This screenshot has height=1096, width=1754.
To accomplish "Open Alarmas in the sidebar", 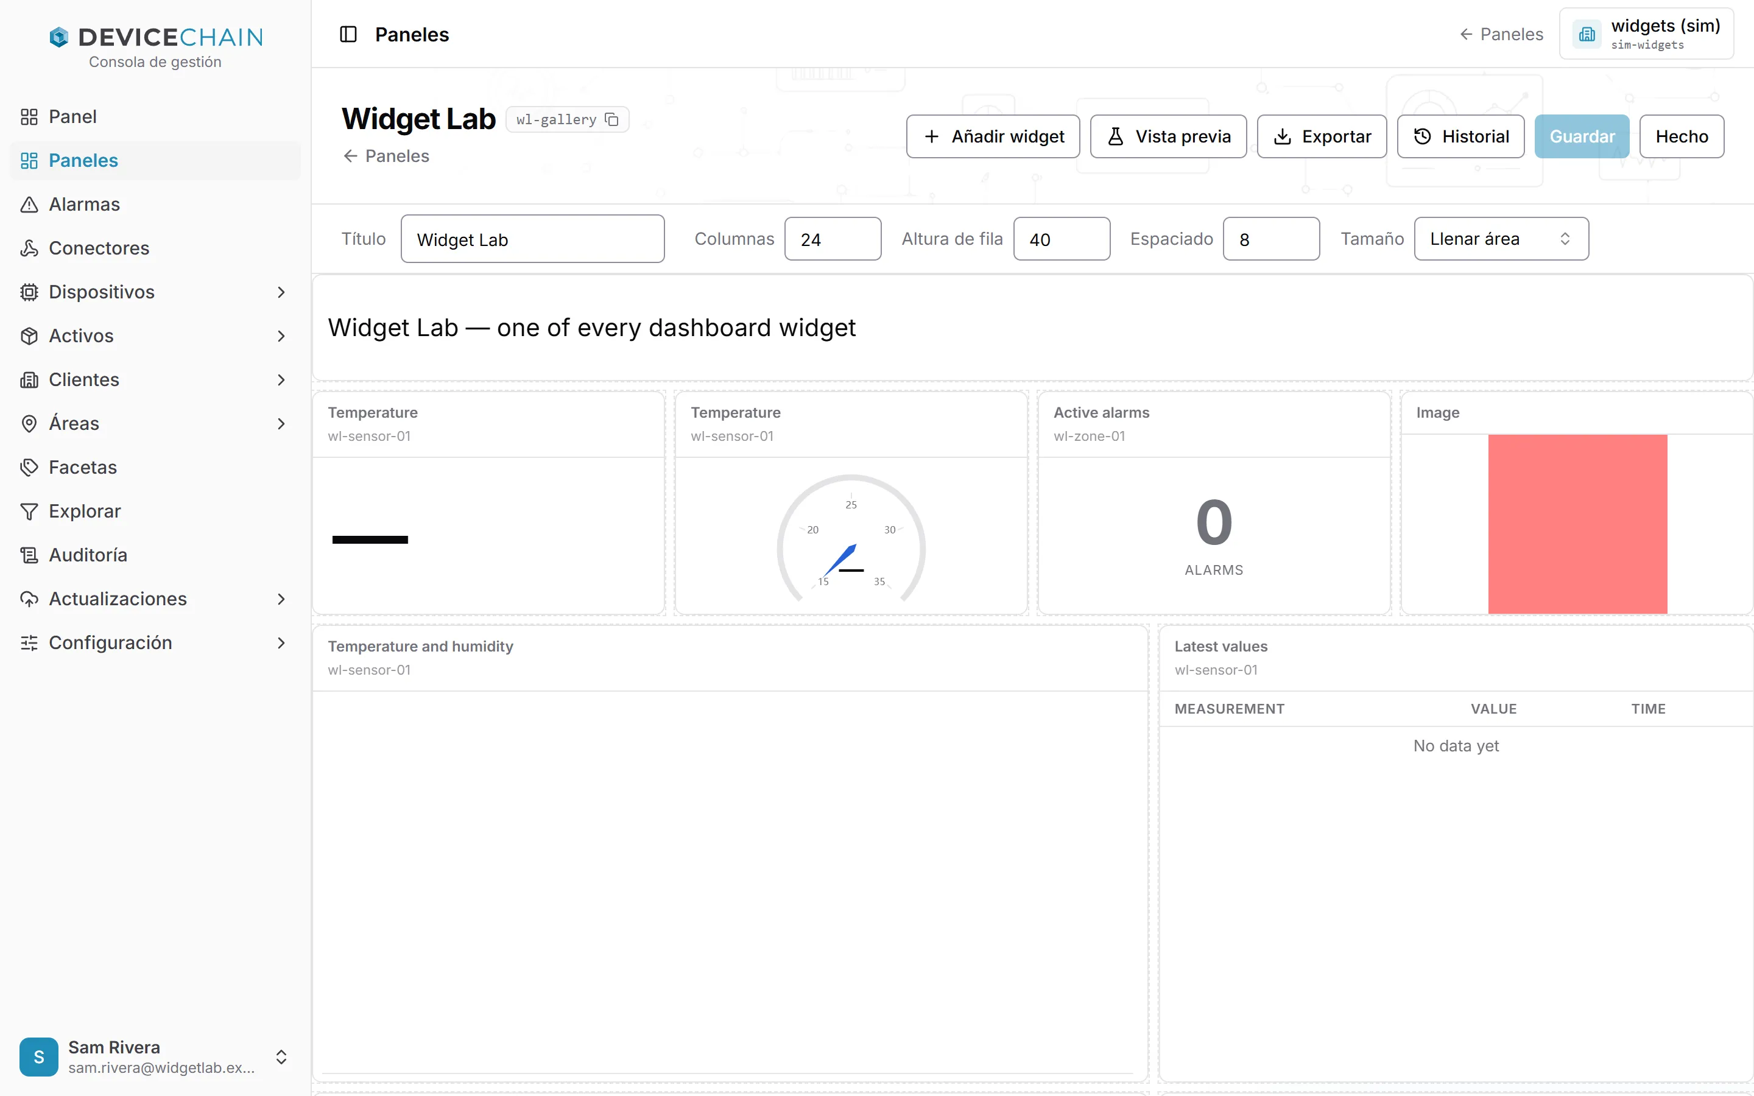I will pyautogui.click(x=155, y=205).
